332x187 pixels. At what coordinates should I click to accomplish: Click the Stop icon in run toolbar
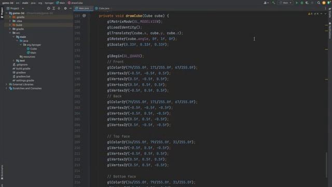(312, 3)
